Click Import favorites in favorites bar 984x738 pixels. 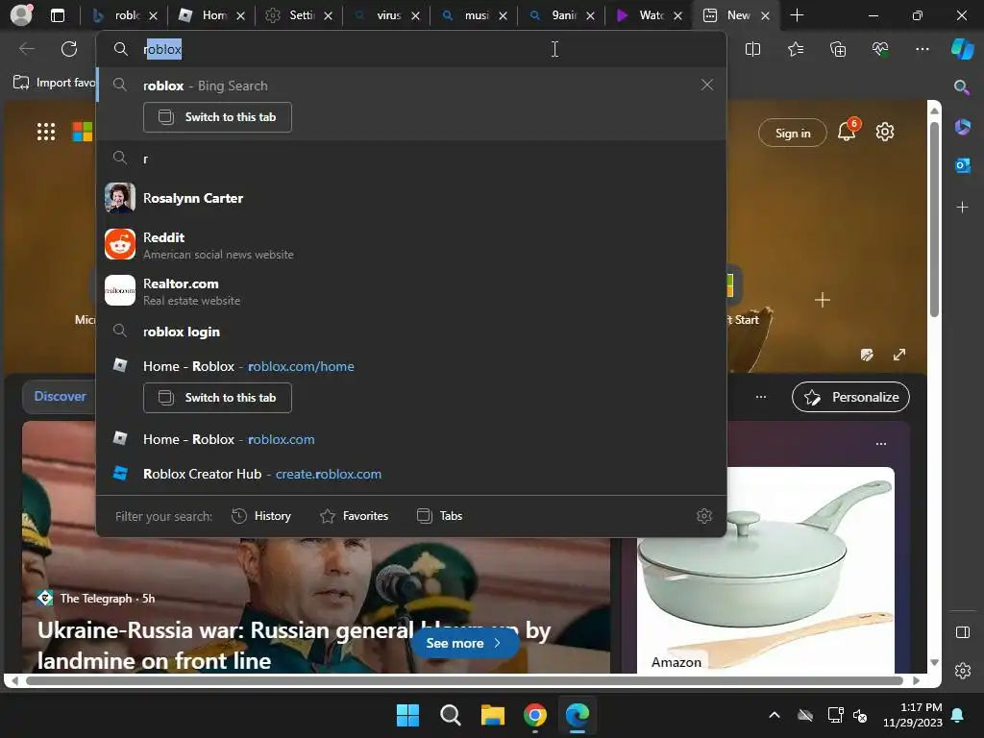point(55,83)
